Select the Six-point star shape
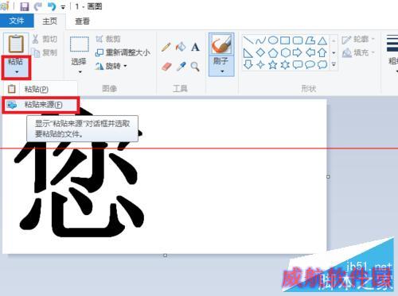 pos(285,64)
